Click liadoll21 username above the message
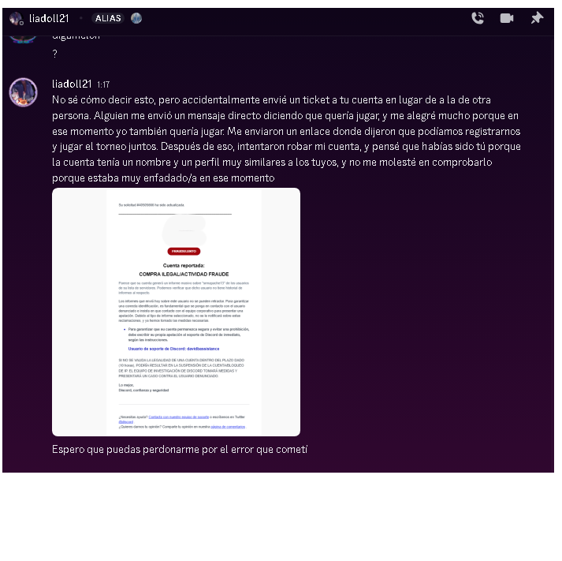The image size is (562, 561). pyautogui.click(x=72, y=84)
